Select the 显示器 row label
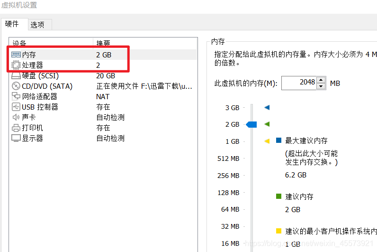The image size is (377, 252). [33, 138]
